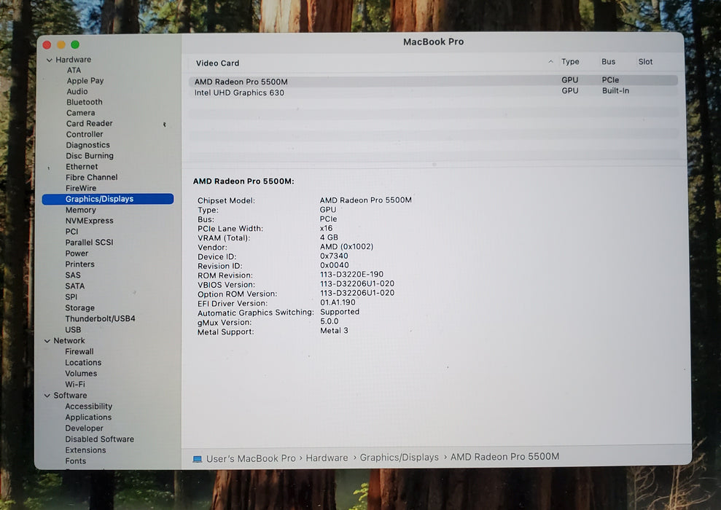Image resolution: width=721 pixels, height=510 pixels.
Task: Select Card Reader in the sidebar
Action: 89,124
